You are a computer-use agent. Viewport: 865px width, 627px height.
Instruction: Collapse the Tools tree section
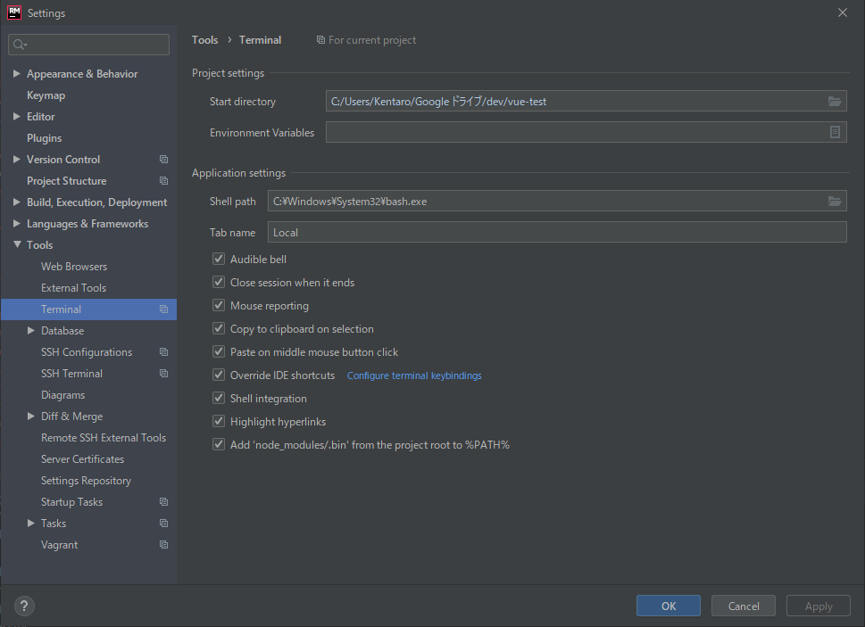coord(17,244)
